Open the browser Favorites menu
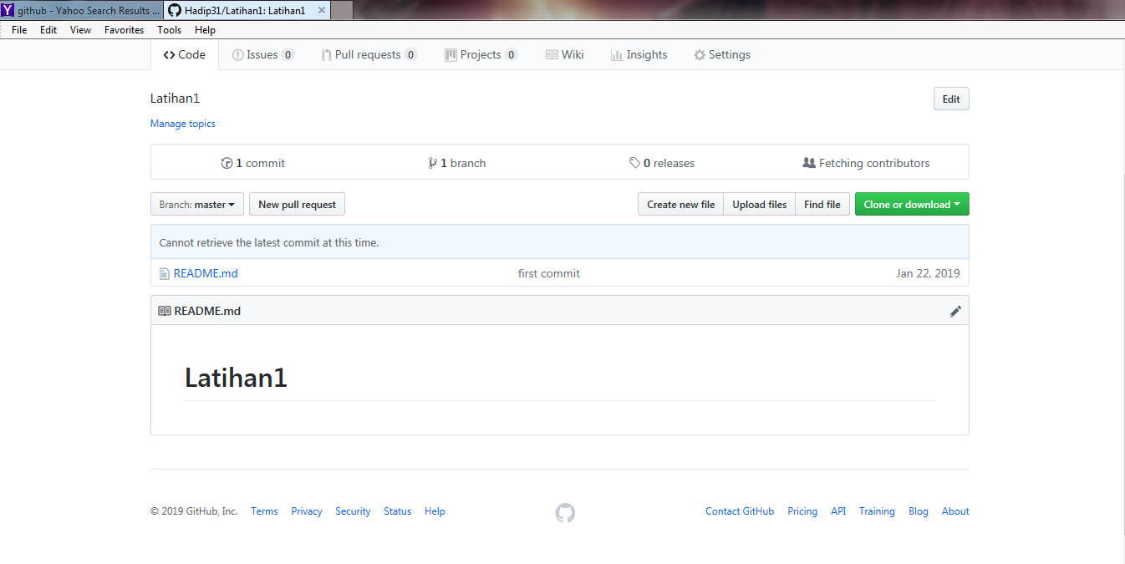The height and width of the screenshot is (564, 1125). [x=124, y=30]
